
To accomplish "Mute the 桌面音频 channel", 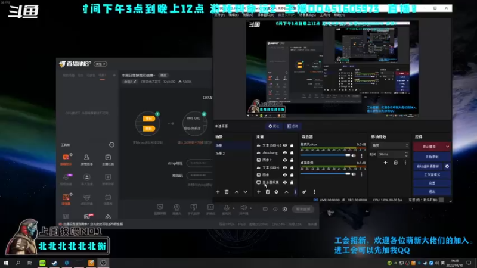I will [354, 174].
